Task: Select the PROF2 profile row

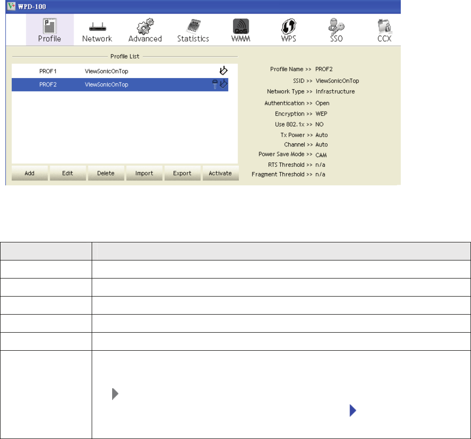Action: pyautogui.click(x=120, y=84)
